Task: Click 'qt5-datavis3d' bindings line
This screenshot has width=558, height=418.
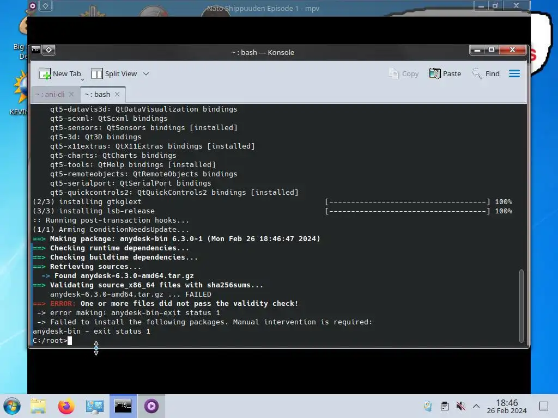Action: point(143,109)
